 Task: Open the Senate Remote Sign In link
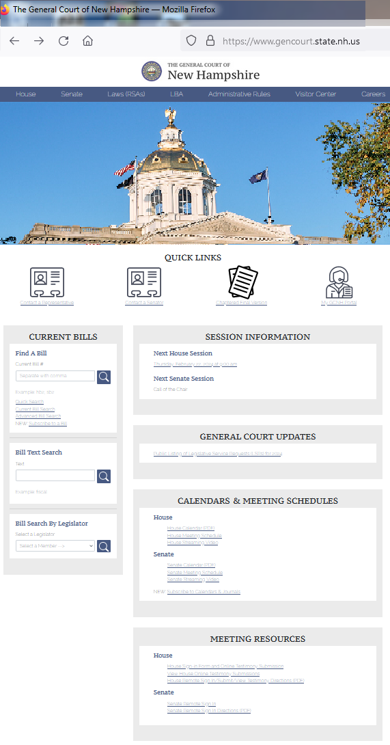191,704
